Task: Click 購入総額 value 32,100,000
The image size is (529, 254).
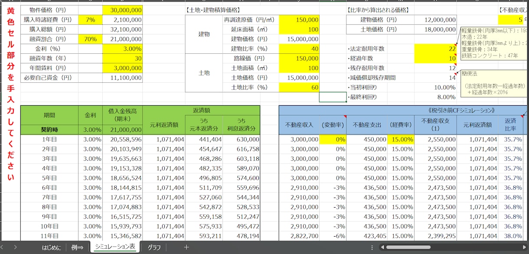Action: click(x=123, y=29)
